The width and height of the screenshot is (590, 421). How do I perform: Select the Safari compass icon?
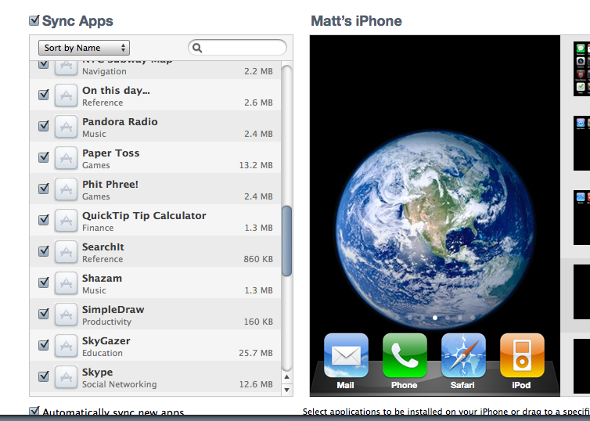[x=463, y=355]
